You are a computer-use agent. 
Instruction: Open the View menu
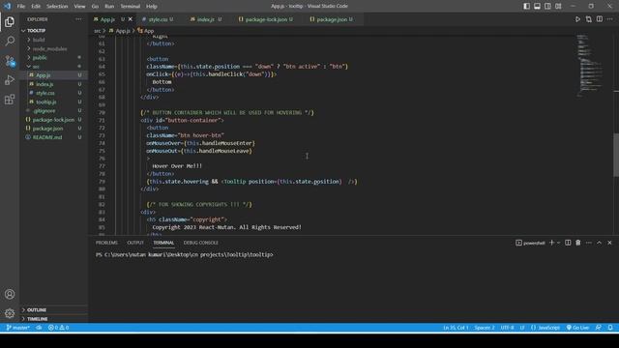coord(79,7)
